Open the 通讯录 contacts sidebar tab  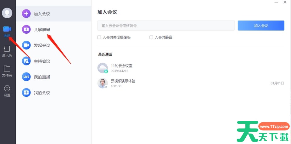pyautogui.click(x=7, y=51)
